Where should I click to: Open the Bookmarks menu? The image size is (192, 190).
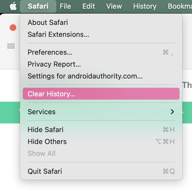point(180,6)
